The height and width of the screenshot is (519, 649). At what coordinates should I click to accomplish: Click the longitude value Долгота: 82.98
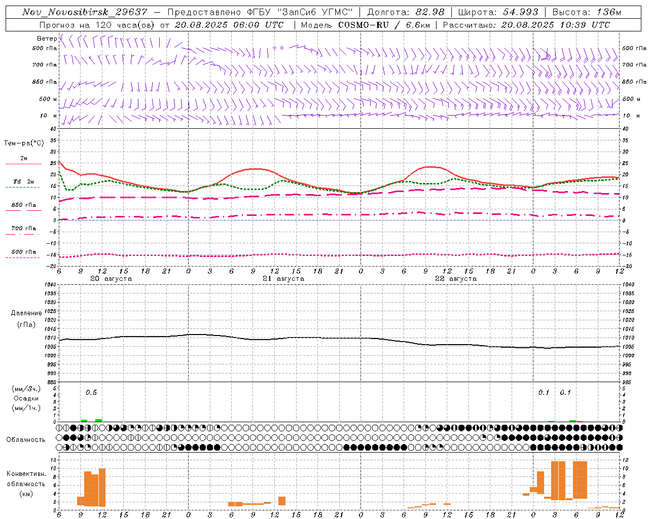tap(406, 12)
